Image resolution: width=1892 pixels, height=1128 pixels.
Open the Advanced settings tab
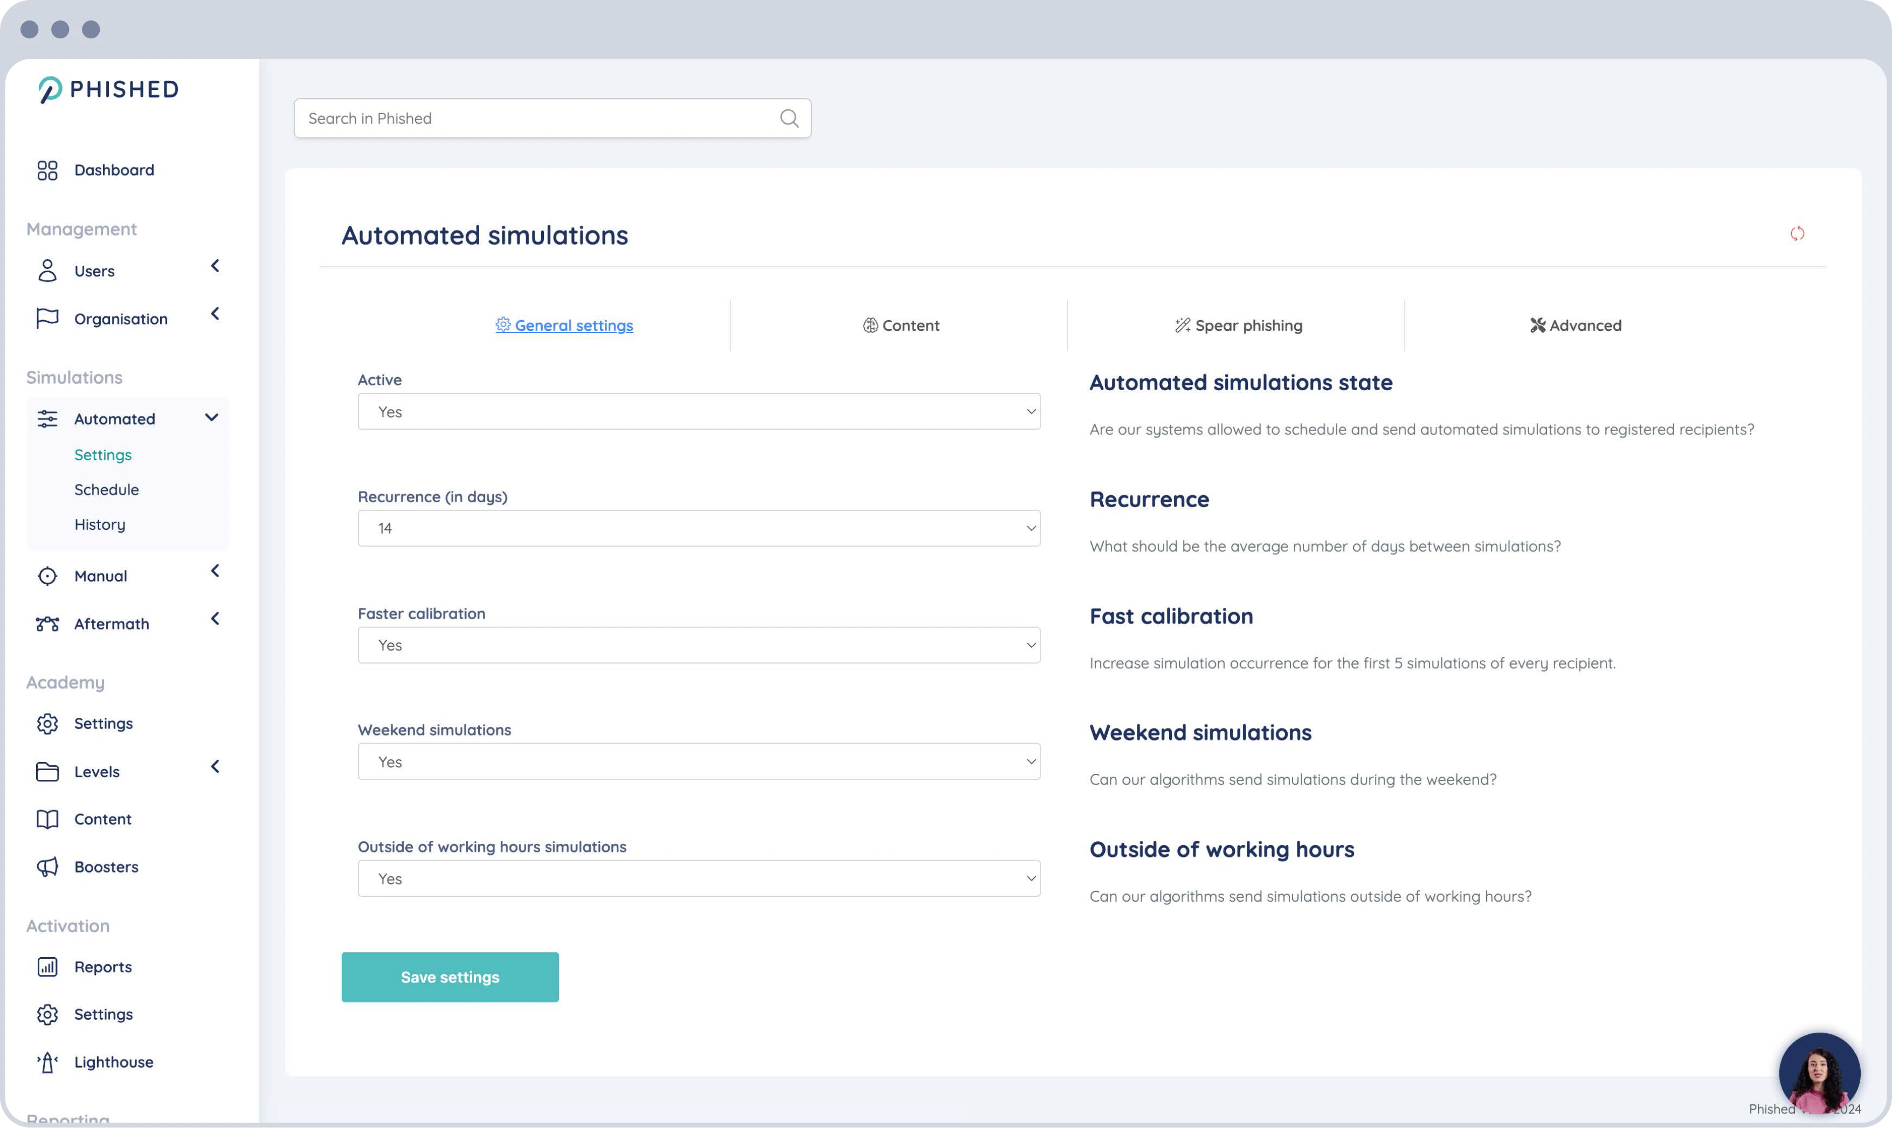(x=1575, y=324)
